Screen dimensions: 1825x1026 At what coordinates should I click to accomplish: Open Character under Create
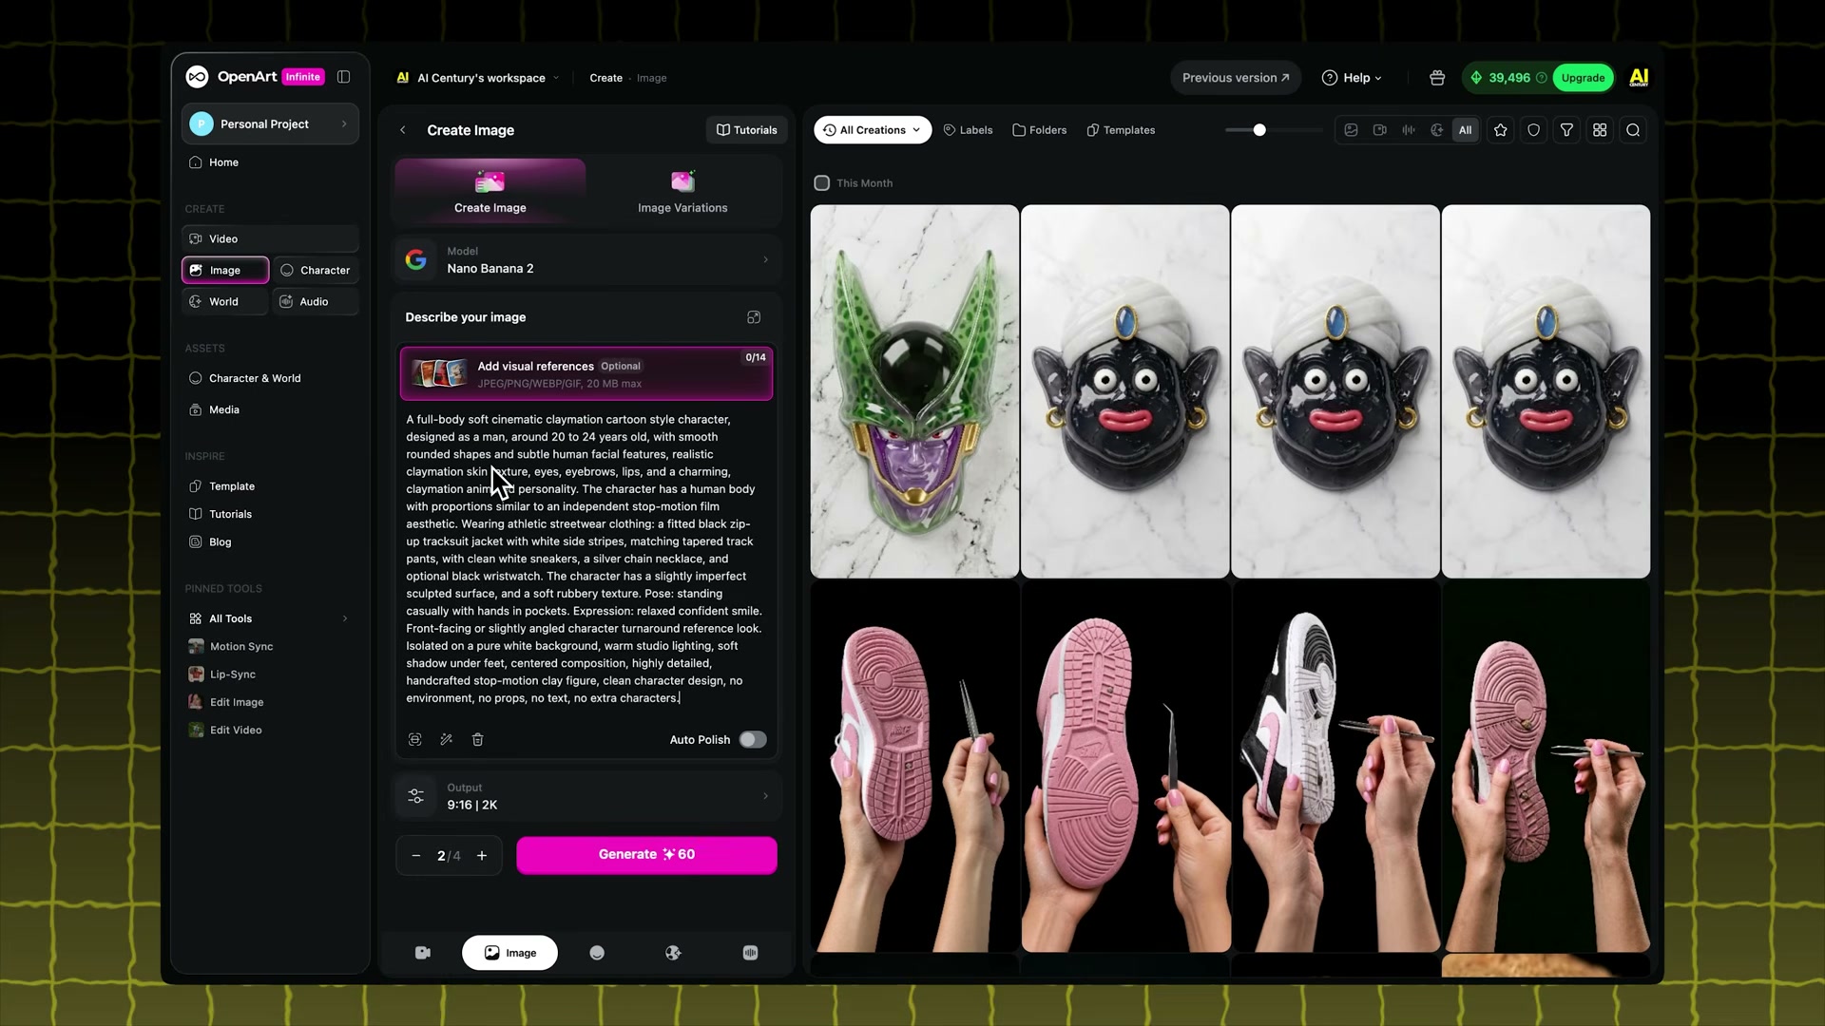click(x=316, y=271)
